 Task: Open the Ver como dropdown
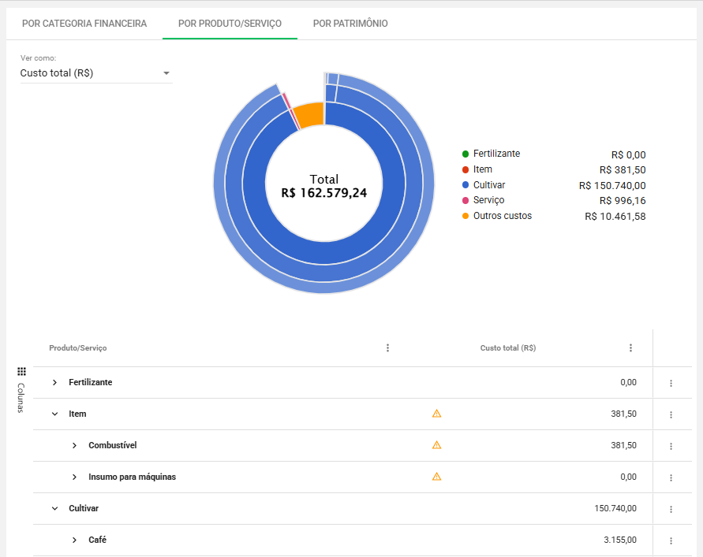click(95, 73)
